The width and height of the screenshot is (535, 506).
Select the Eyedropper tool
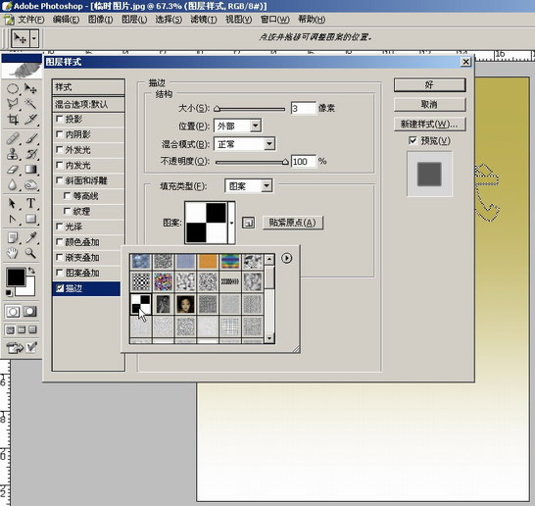tap(30, 237)
